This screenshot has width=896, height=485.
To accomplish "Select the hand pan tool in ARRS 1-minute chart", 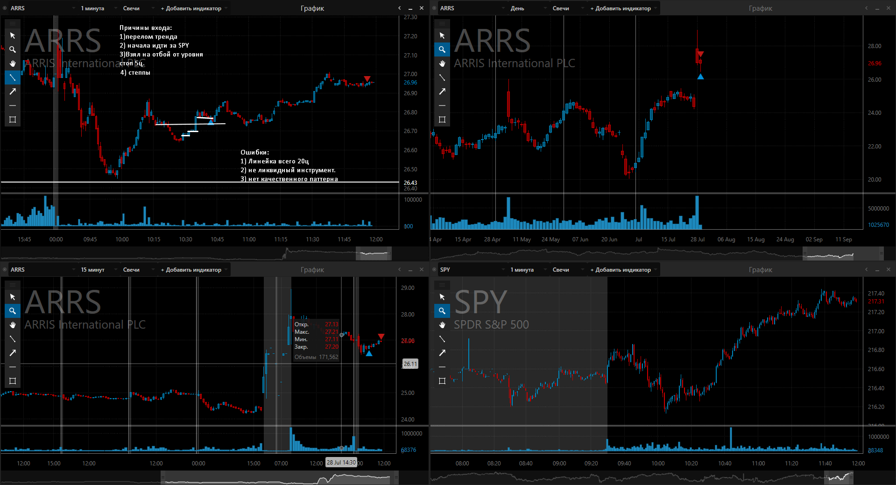I will point(13,63).
